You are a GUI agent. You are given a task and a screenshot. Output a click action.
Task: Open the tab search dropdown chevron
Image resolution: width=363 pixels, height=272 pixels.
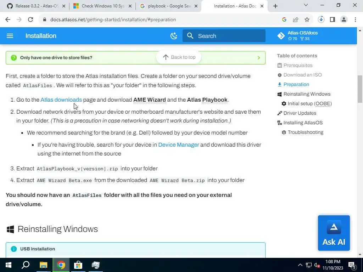pos(306,5)
